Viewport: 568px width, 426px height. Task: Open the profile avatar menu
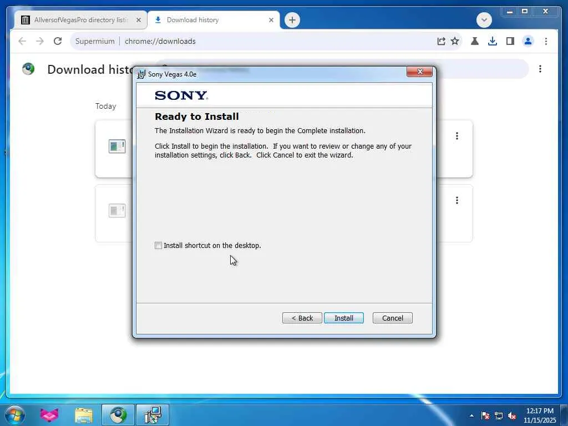pos(528,41)
